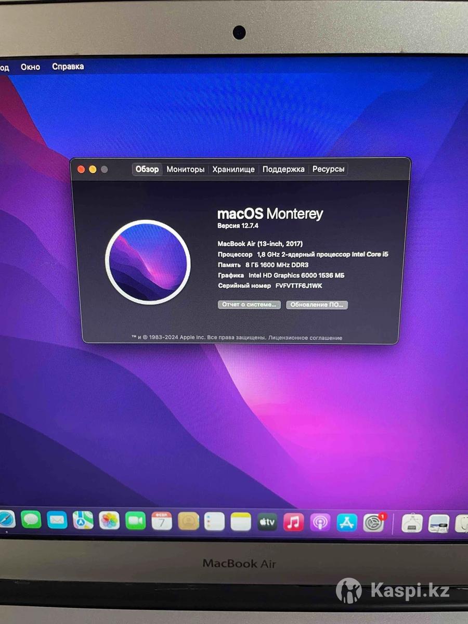Open the Справка menu in menu bar

[x=68, y=67]
